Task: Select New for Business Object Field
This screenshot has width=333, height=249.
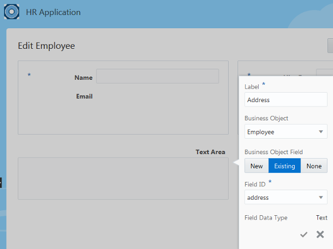Action: (x=256, y=166)
